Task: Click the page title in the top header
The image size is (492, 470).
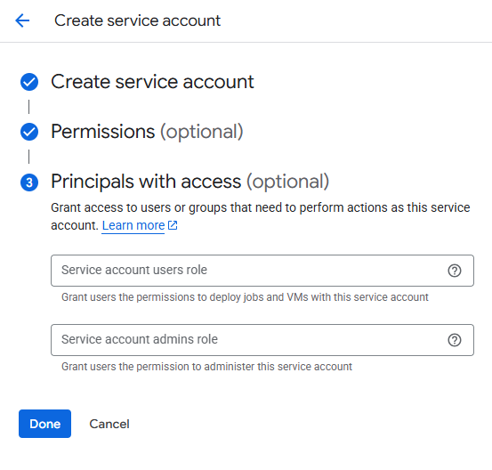Action: (137, 20)
